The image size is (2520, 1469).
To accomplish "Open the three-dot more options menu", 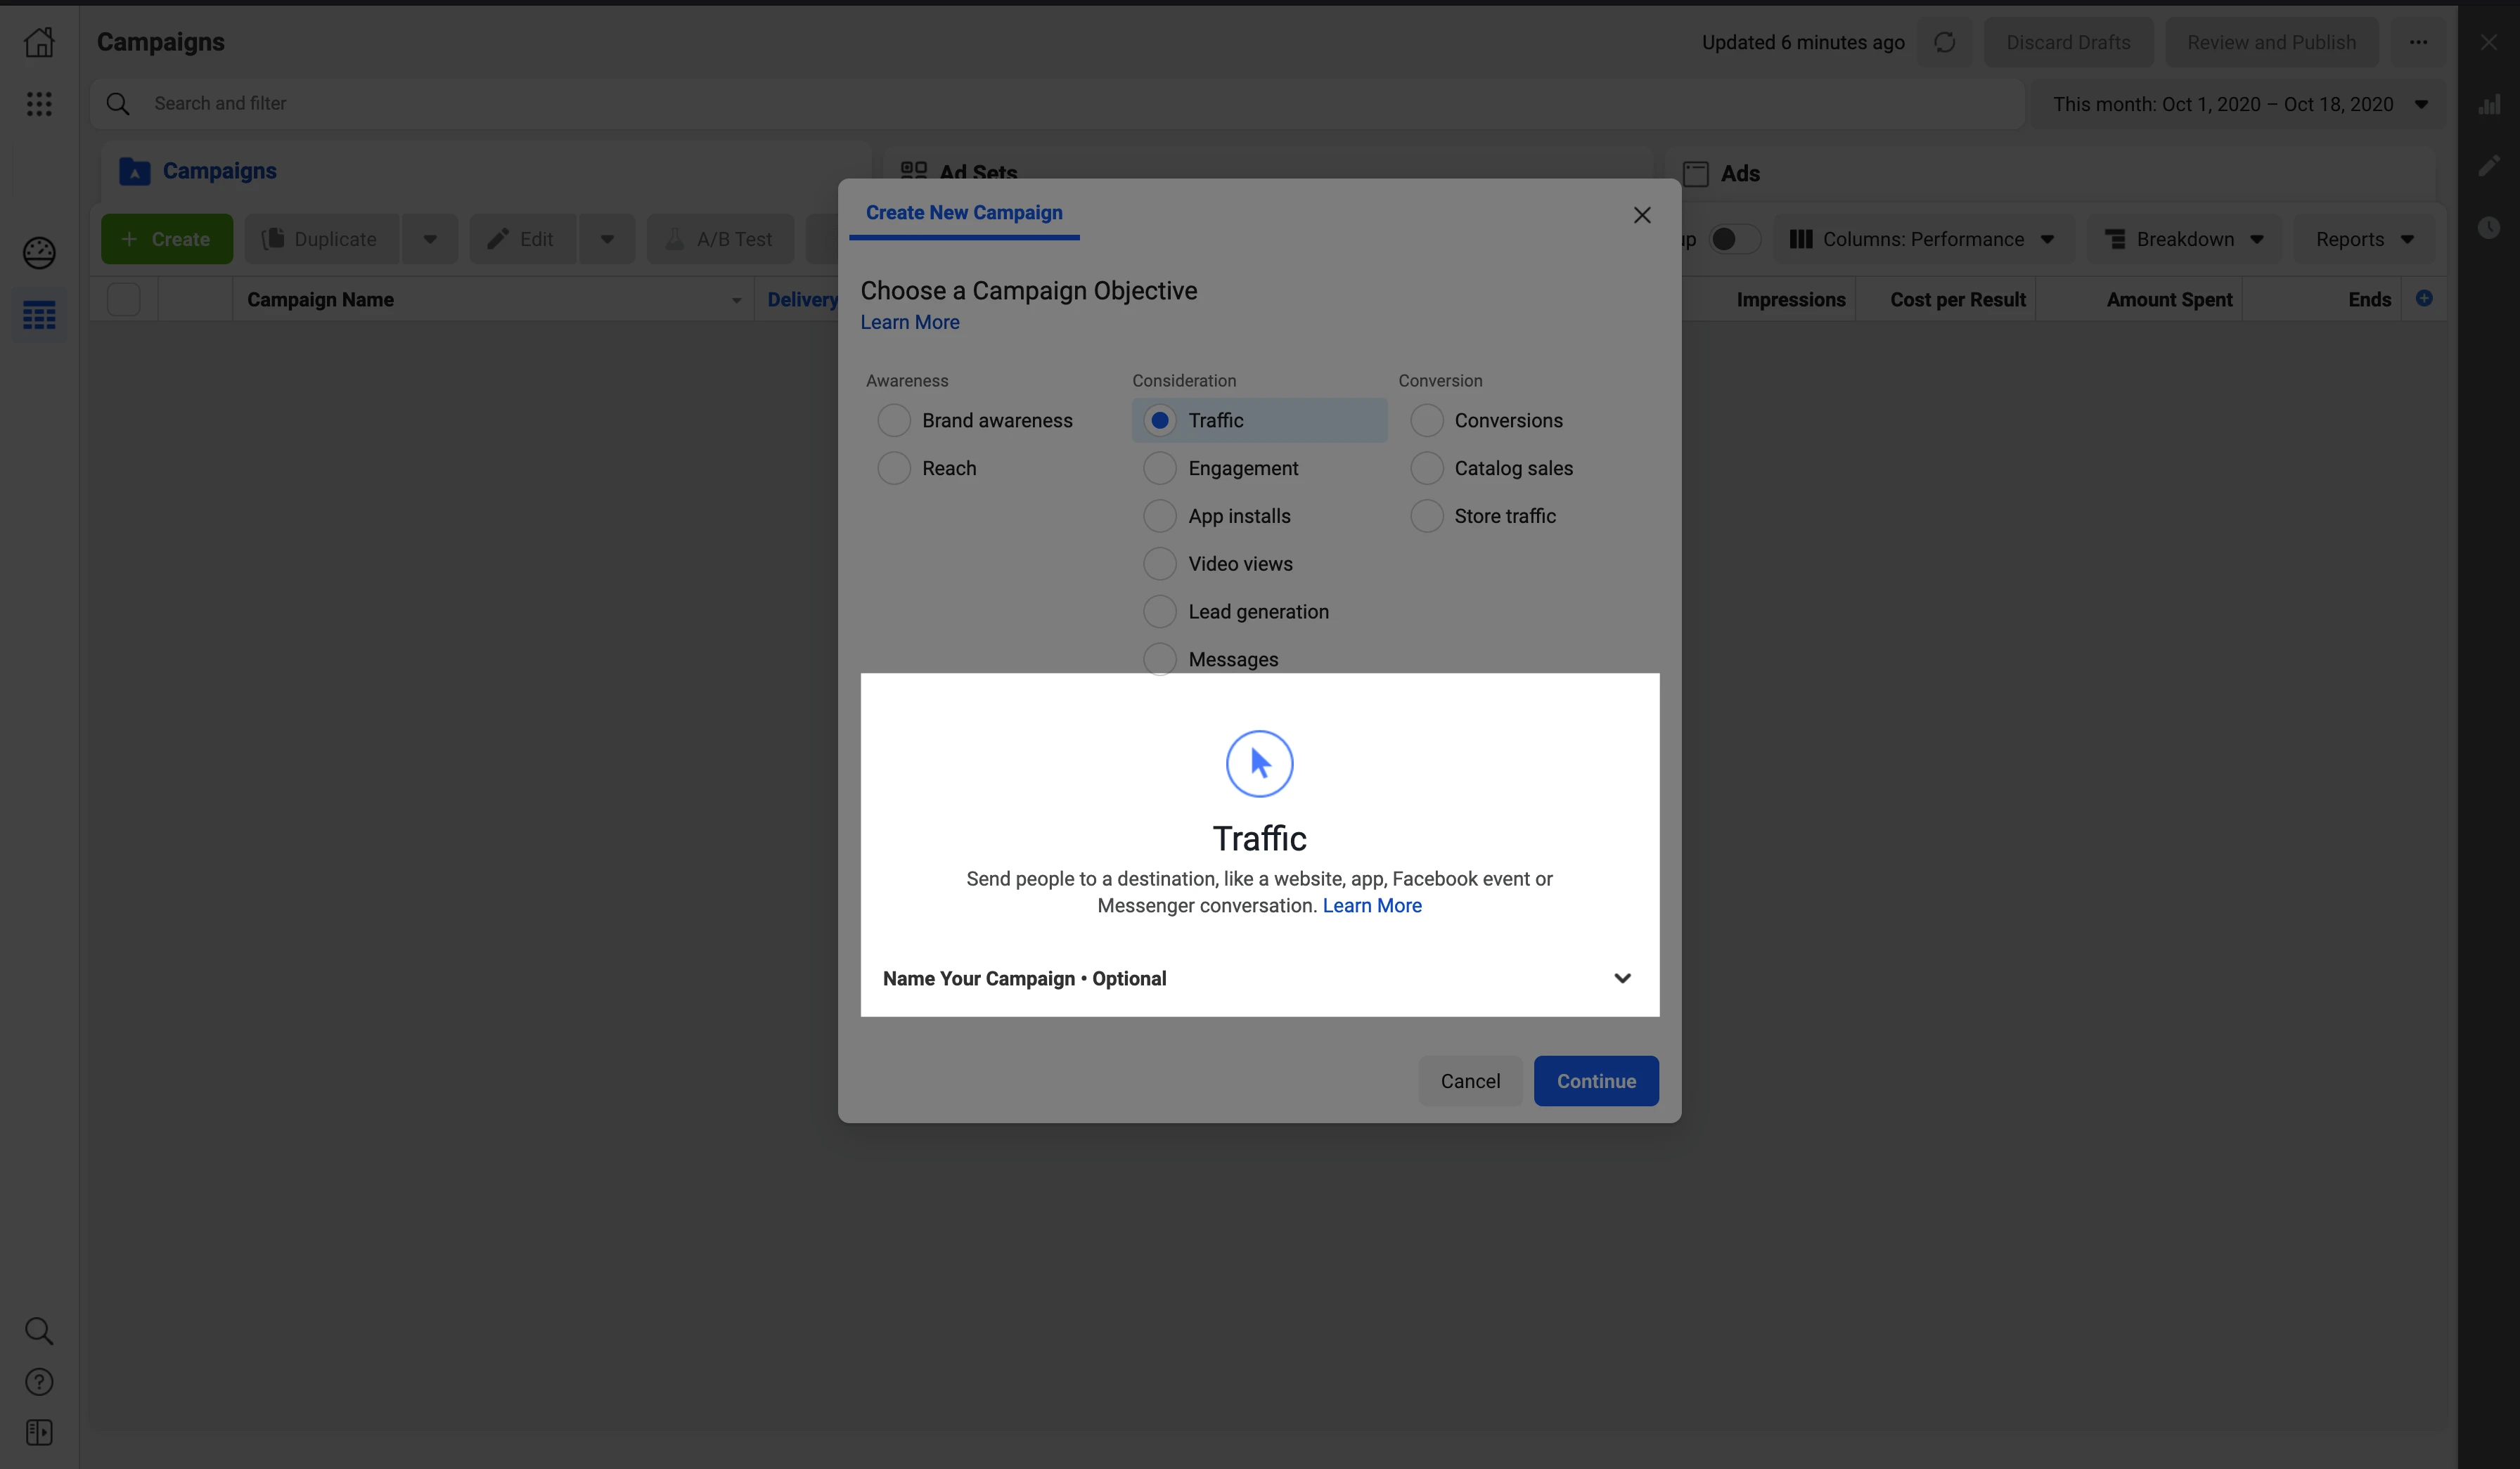I will tap(2418, 42).
